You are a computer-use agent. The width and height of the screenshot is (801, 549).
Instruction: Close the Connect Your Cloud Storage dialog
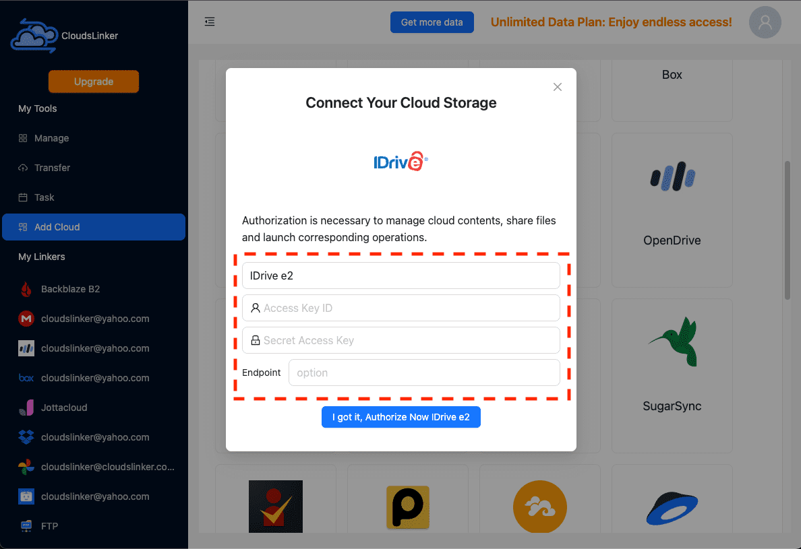point(558,87)
